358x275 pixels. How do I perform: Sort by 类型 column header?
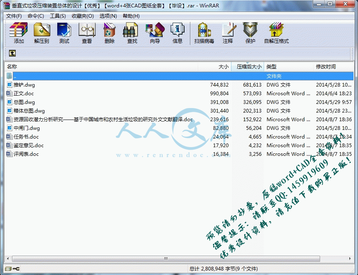[x=289, y=67]
